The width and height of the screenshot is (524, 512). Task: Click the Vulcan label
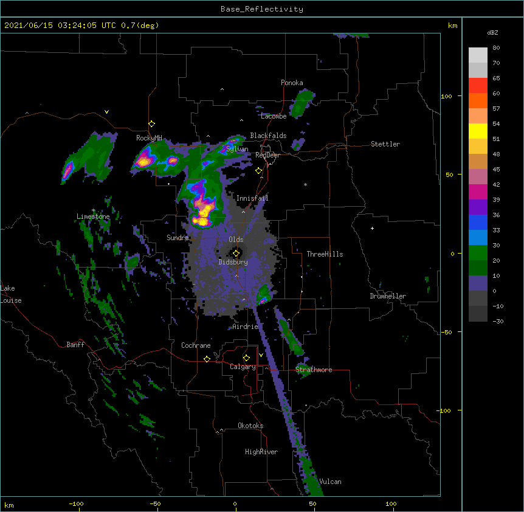330,482
